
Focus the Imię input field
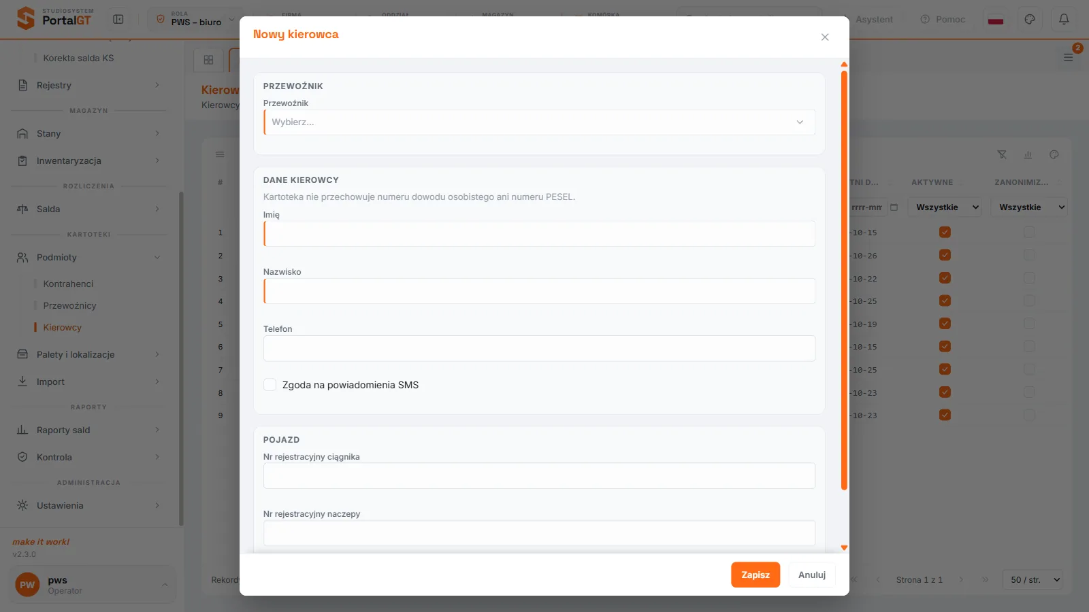539,234
